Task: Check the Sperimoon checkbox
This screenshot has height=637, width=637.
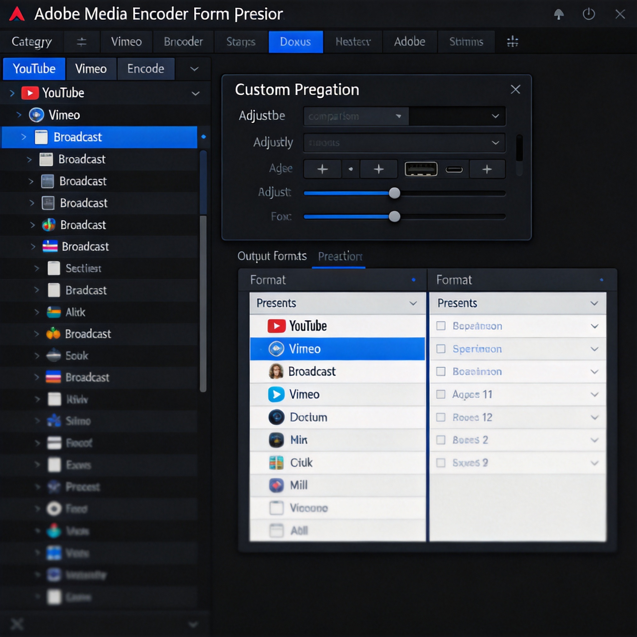Action: click(x=441, y=349)
